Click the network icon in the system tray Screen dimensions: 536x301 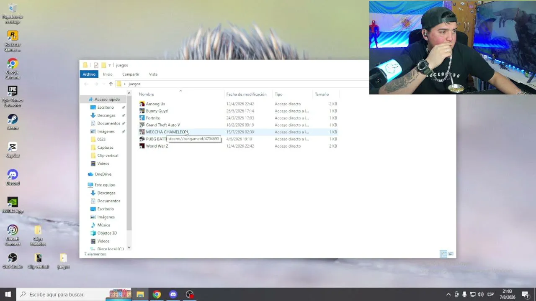tap(472, 294)
